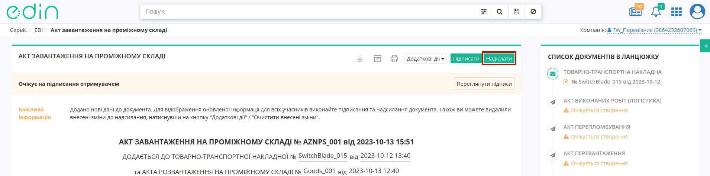The width and height of the screenshot is (710, 176).
Task: Open the apps grid menu
Action: 676,12
